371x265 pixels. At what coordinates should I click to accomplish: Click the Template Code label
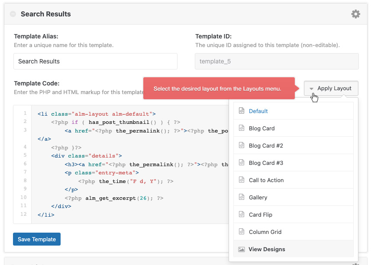pyautogui.click(x=37, y=83)
